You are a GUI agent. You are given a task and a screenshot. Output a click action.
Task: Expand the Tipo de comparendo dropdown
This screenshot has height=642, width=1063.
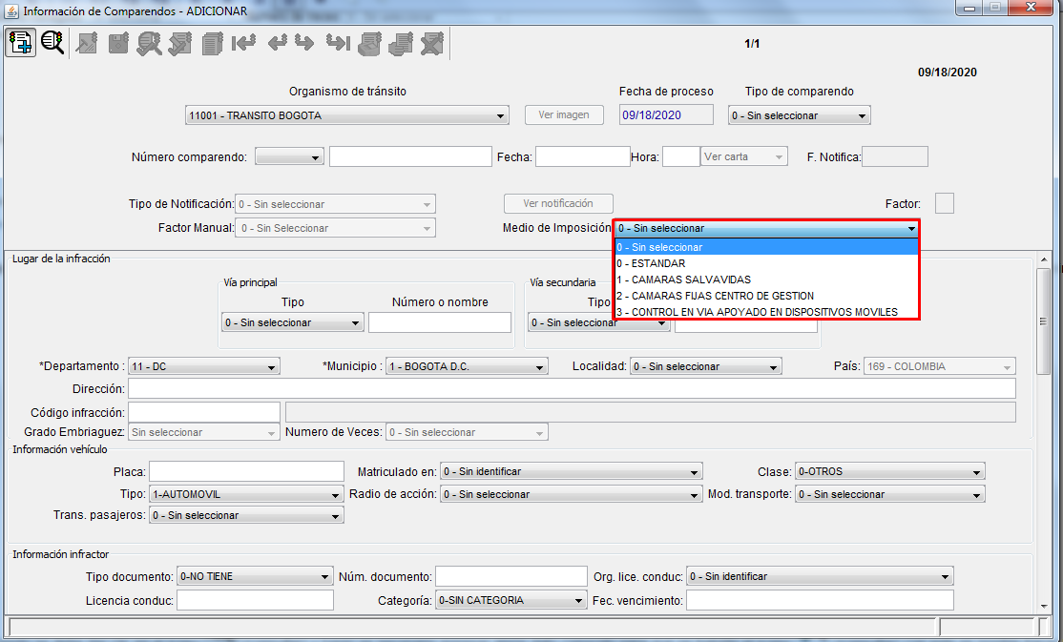pyautogui.click(x=799, y=116)
